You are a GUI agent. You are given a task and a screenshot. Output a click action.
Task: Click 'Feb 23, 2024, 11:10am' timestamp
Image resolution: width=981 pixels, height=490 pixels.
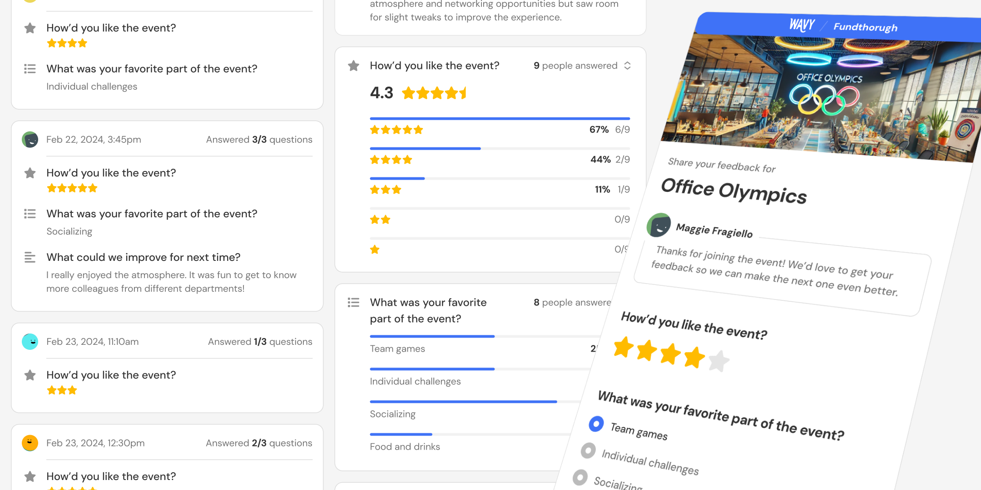click(x=93, y=342)
